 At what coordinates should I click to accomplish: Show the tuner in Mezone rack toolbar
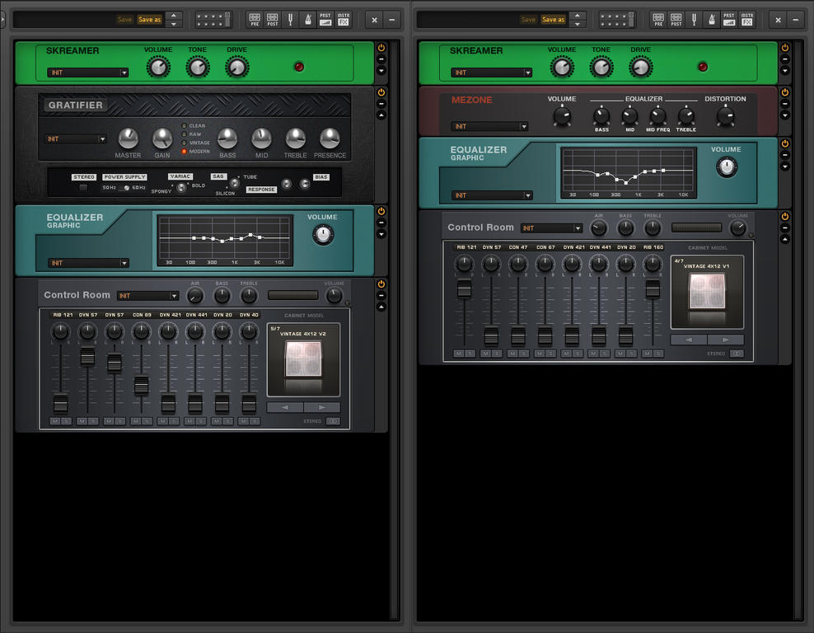694,20
